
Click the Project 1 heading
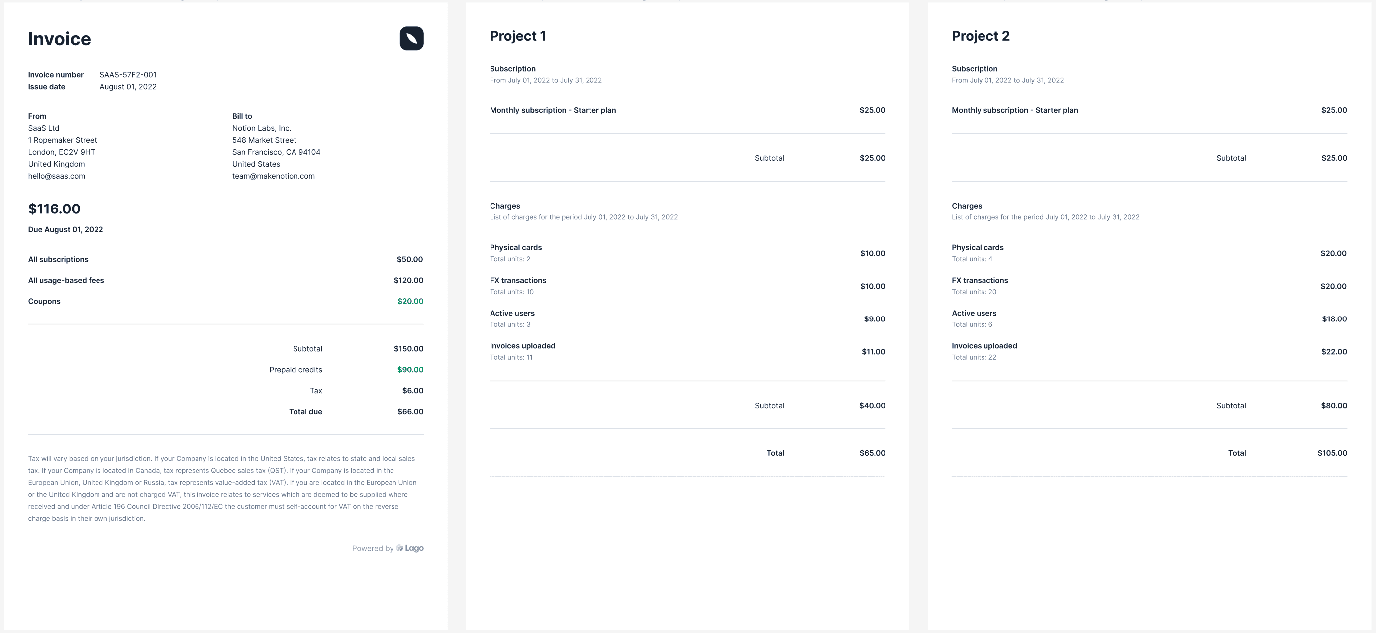[517, 36]
